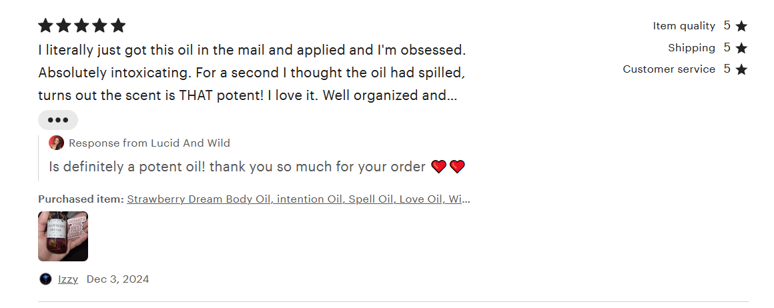
Task: Click the truncated review text paragraph
Action: pos(252,73)
